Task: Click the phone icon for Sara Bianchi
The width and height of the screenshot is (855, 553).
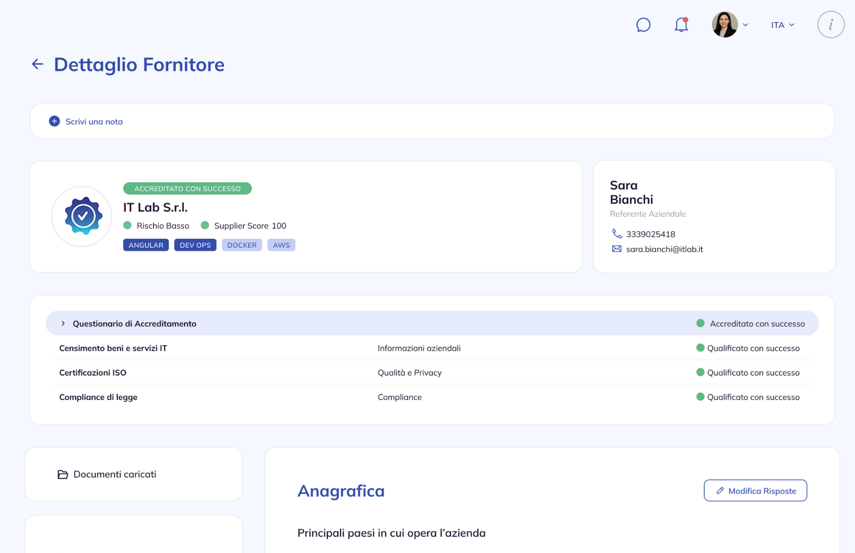Action: (x=617, y=234)
